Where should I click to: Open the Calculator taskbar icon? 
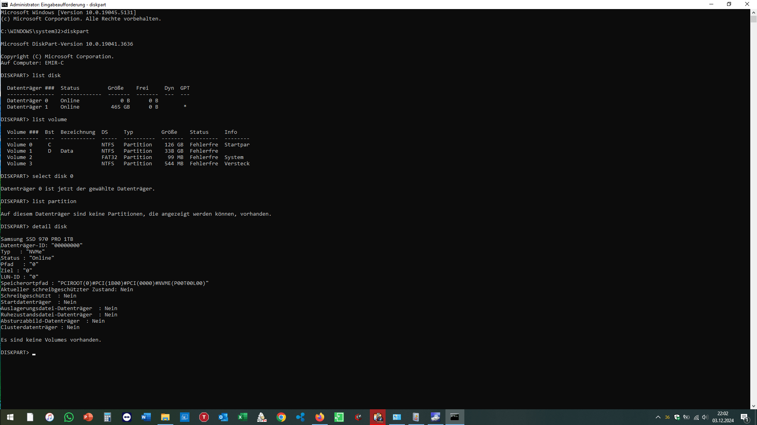108,417
